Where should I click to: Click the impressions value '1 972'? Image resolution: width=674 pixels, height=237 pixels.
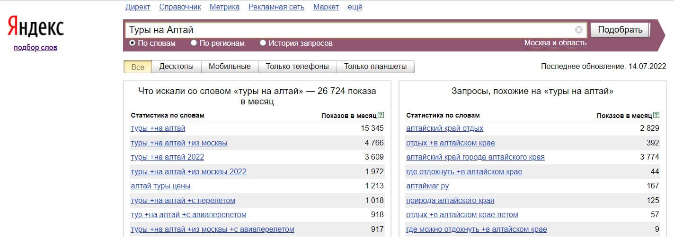click(374, 171)
